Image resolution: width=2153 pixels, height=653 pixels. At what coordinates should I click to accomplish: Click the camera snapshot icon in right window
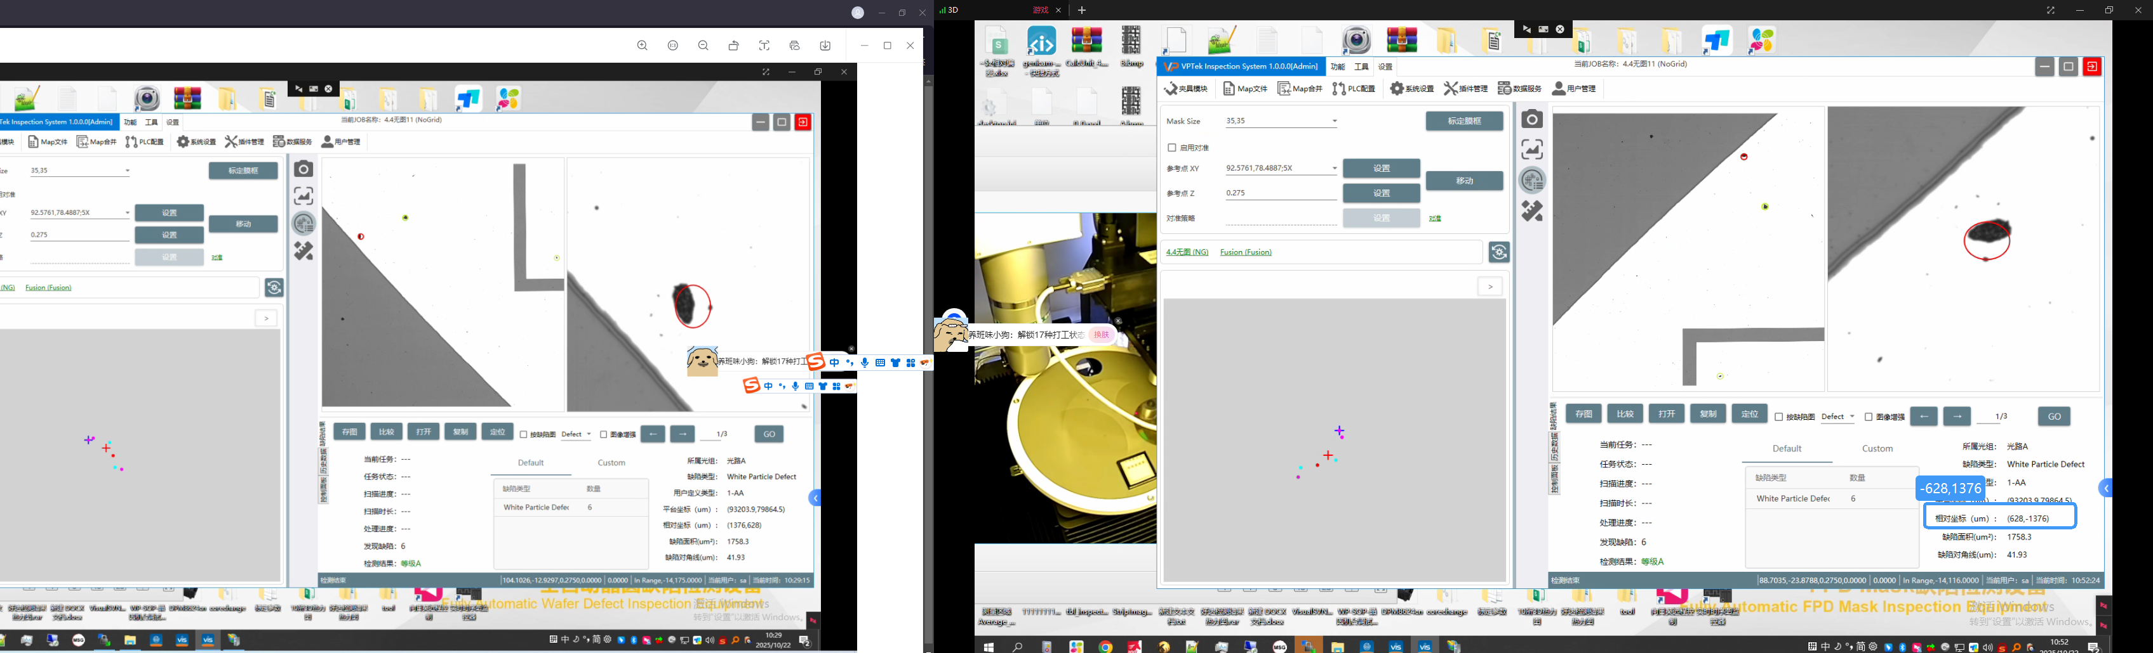click(1531, 119)
